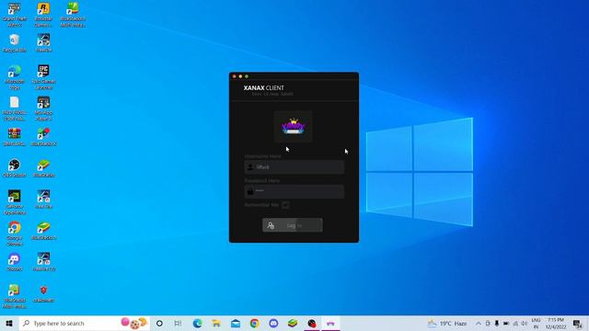The height and width of the screenshot is (331, 589).
Task: Select the Free Fire icon beside Recycle Bin
Action: coord(43,43)
